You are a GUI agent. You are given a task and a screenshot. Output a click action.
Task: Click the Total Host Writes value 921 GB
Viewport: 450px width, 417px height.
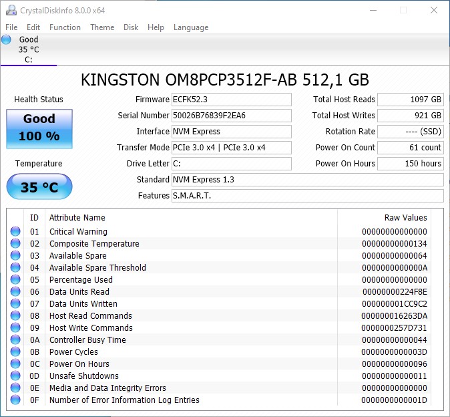tap(411, 116)
